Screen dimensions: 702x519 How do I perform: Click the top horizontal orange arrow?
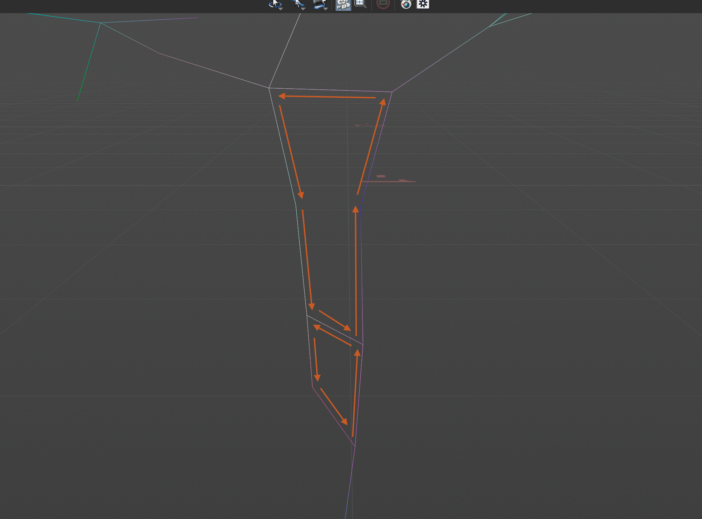tap(327, 97)
